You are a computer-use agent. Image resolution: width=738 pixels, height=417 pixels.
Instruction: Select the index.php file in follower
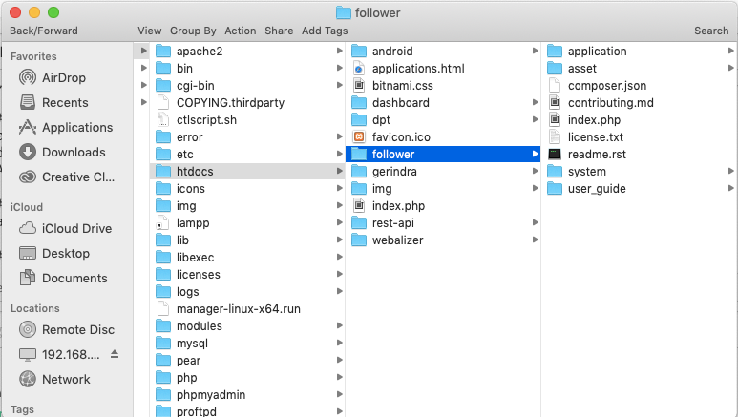click(x=639, y=119)
